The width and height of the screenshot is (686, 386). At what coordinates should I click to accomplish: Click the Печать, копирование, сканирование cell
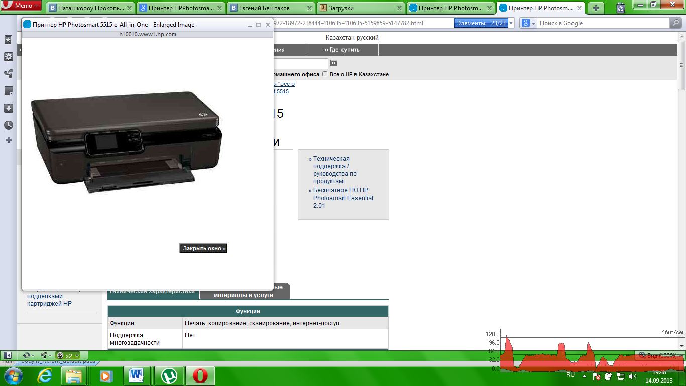[285, 323]
